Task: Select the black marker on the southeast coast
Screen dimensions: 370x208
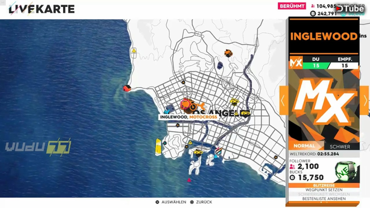Action: point(276,157)
